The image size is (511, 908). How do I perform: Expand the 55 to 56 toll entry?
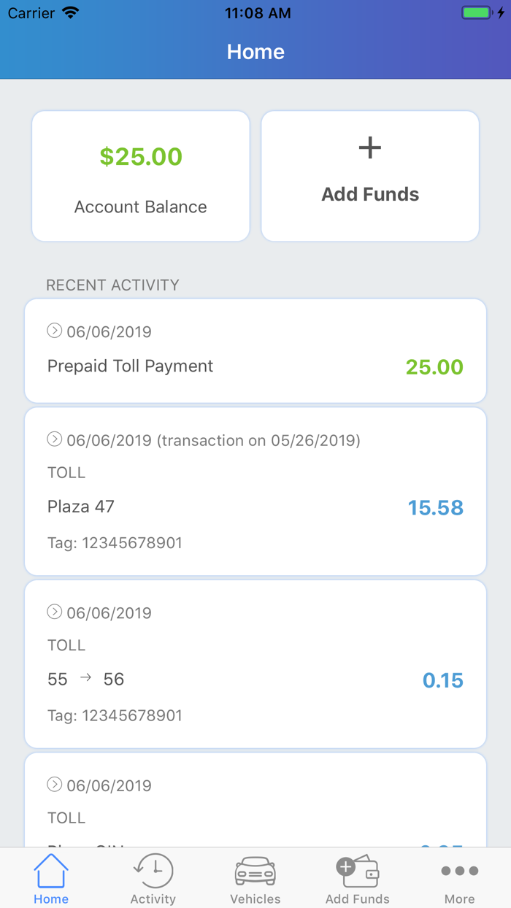[x=54, y=612]
